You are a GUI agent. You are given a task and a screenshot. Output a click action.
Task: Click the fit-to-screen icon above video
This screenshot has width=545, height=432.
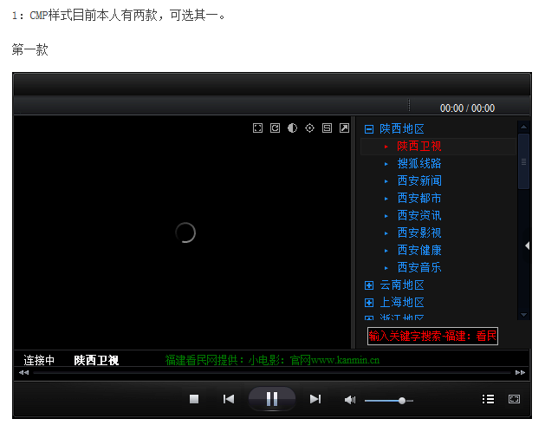pyautogui.click(x=257, y=128)
